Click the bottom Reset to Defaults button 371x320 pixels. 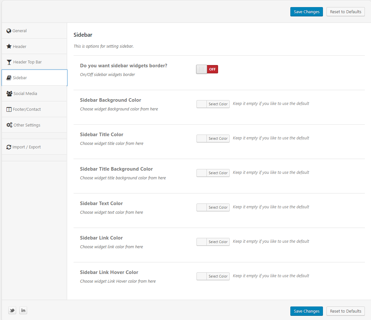[x=346, y=311]
